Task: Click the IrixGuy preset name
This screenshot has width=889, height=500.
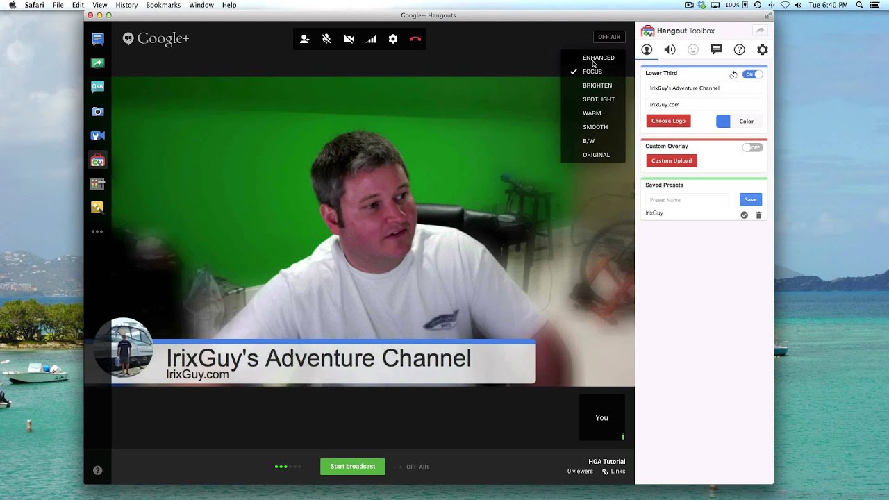Action: (x=654, y=213)
